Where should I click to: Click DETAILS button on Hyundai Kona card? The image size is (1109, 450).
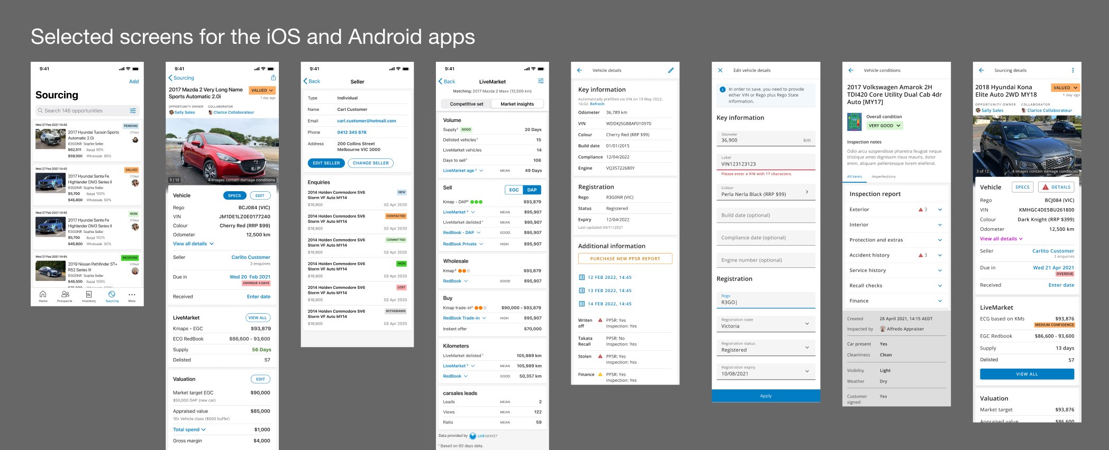point(1056,187)
